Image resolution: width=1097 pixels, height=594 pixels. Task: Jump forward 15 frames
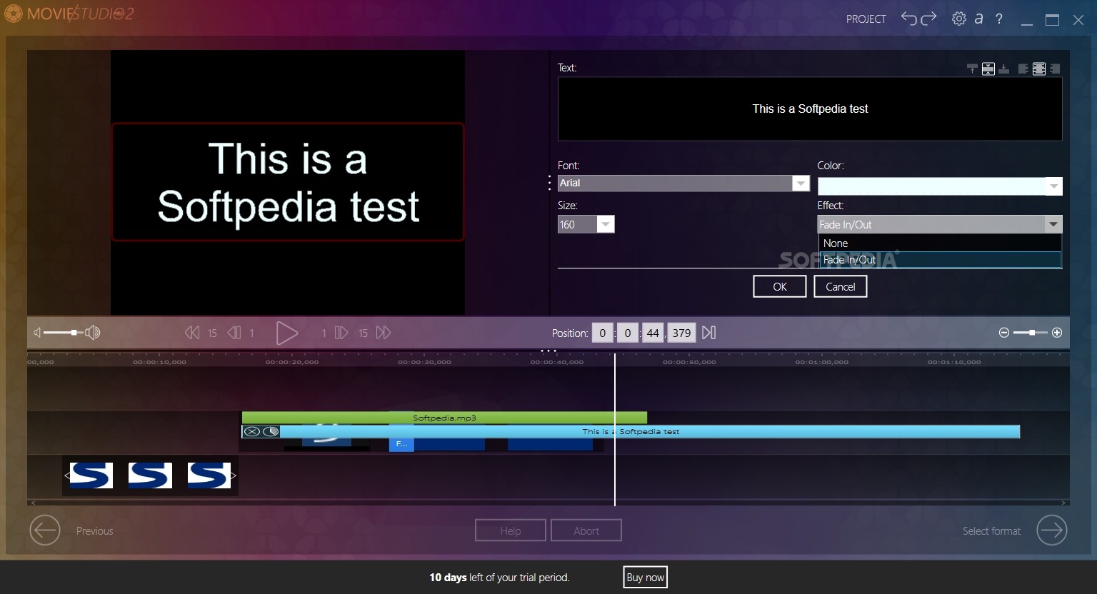(x=384, y=333)
